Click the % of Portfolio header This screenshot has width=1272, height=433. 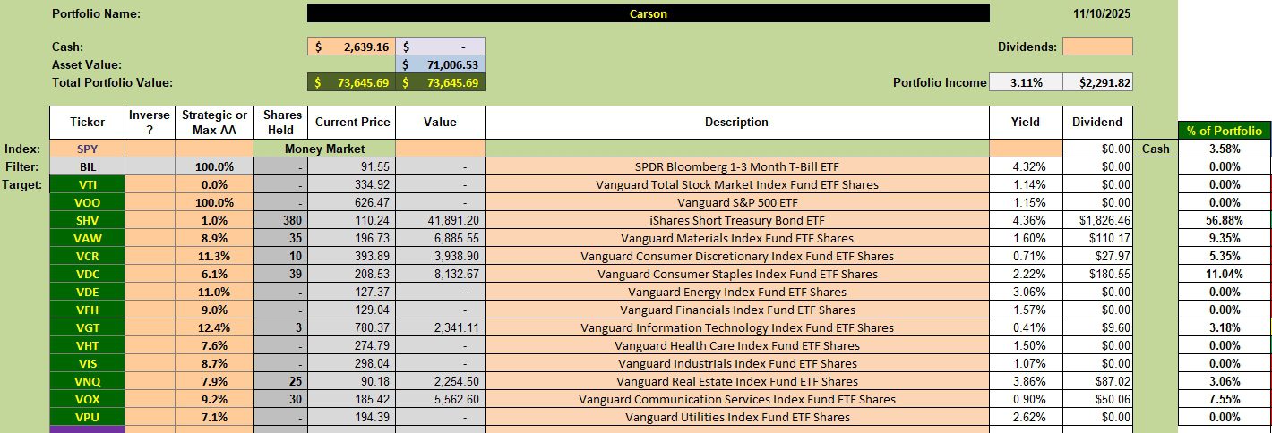(x=1224, y=131)
